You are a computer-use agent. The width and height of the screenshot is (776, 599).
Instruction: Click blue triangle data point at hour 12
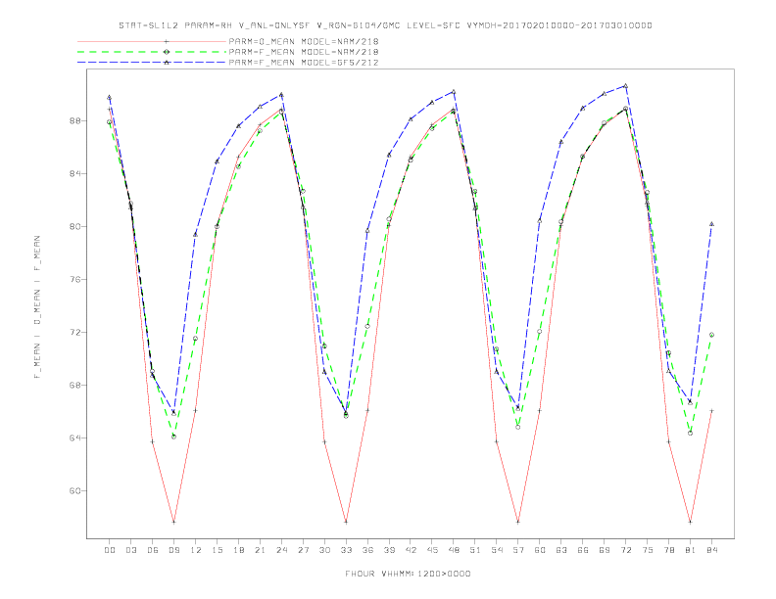point(195,234)
